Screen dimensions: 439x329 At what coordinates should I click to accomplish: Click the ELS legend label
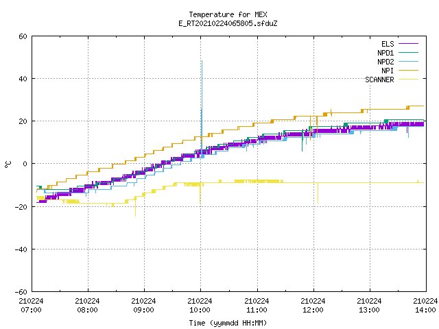coord(388,44)
